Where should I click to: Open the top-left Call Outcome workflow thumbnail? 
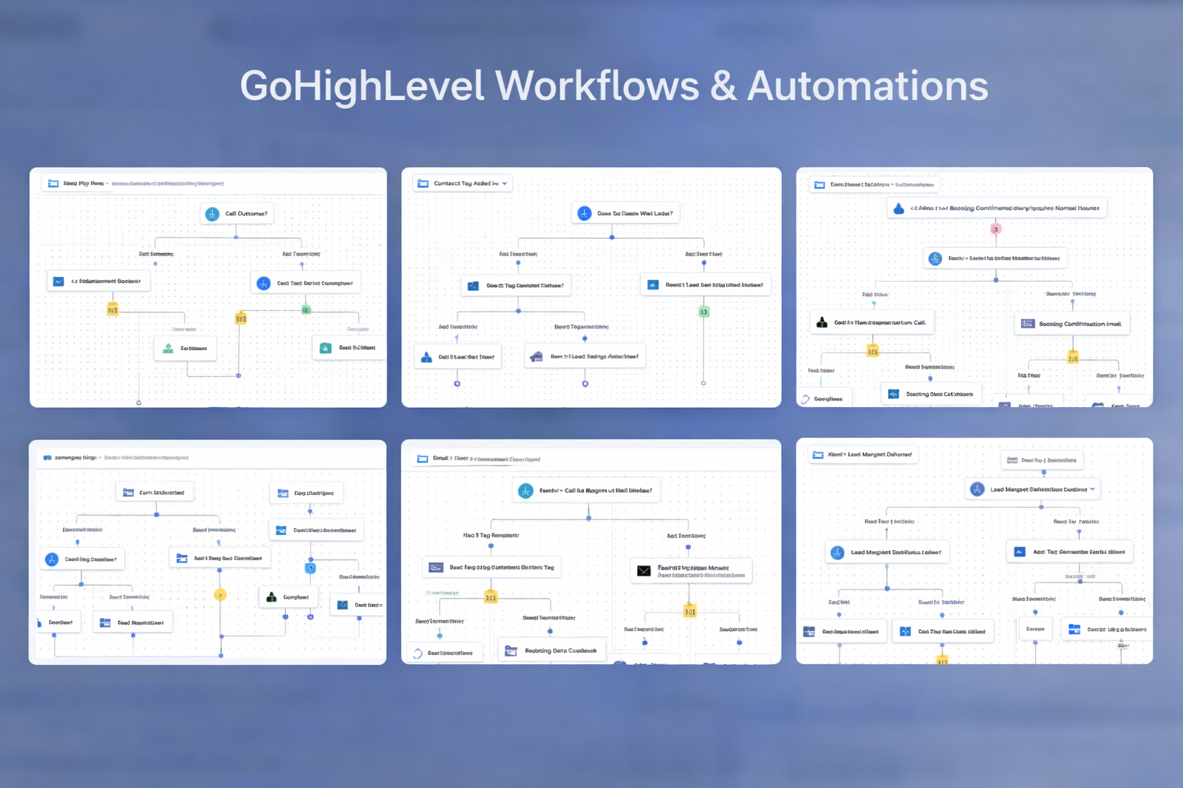(x=208, y=287)
